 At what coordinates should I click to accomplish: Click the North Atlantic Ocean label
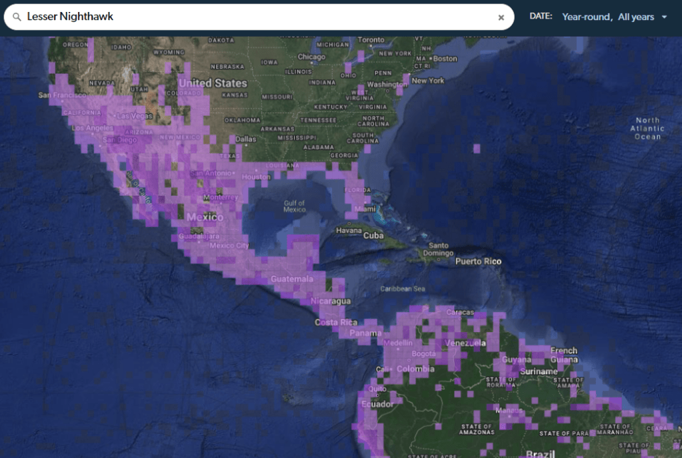tap(647, 128)
